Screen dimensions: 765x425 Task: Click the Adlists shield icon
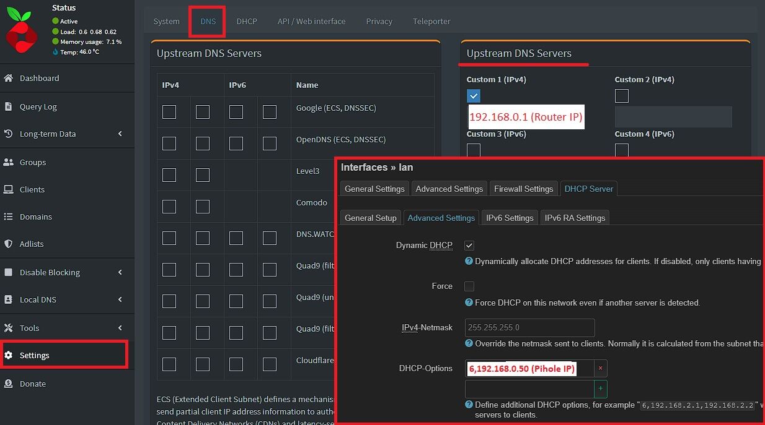9,244
